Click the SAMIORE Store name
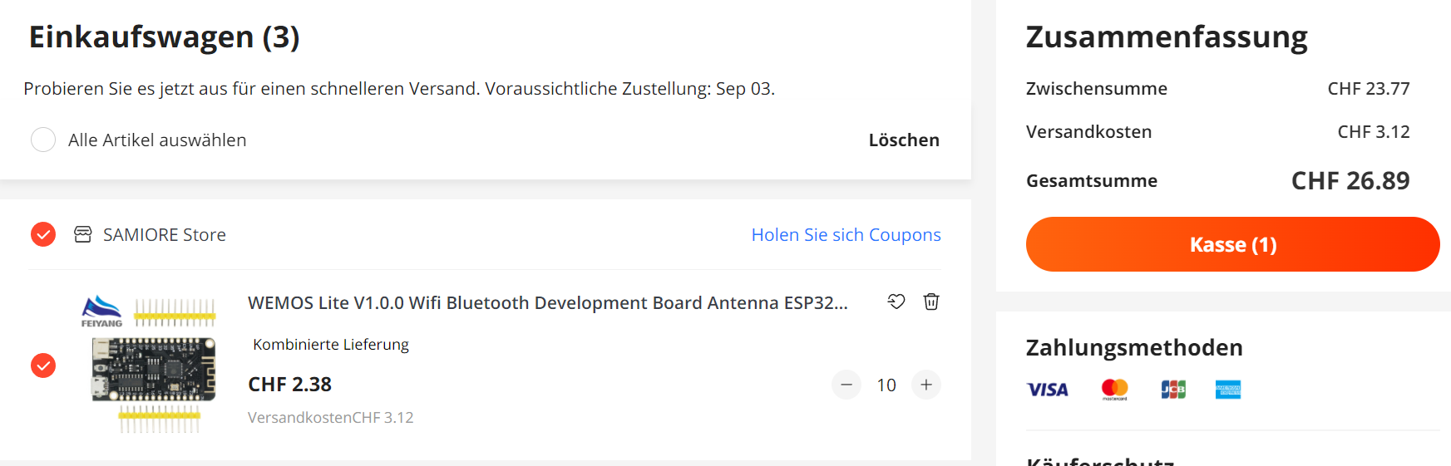1451x466 pixels. [x=165, y=235]
